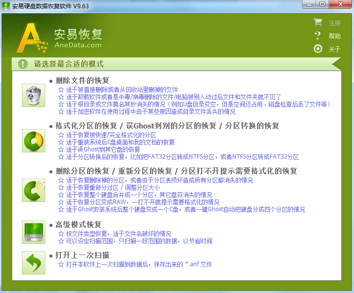Click the app icon in title bar
This screenshot has height=293, width=354.
point(6,6)
